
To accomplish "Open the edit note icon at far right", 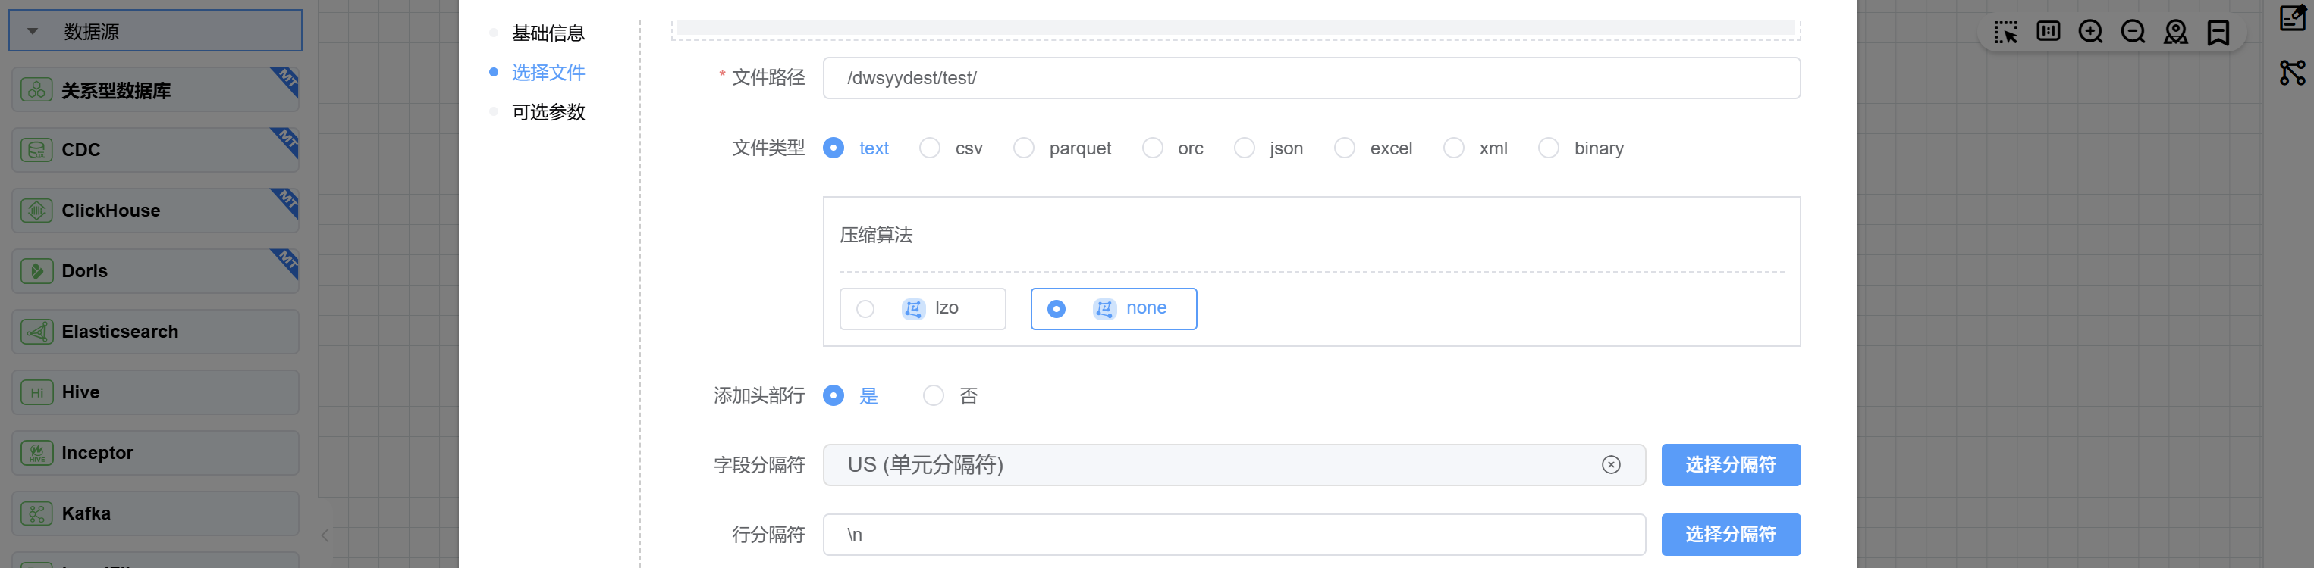I will coord(2293,17).
